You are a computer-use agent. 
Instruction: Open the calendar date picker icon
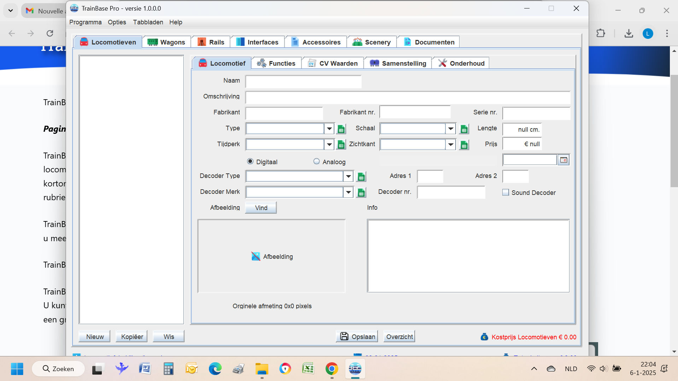(x=563, y=160)
